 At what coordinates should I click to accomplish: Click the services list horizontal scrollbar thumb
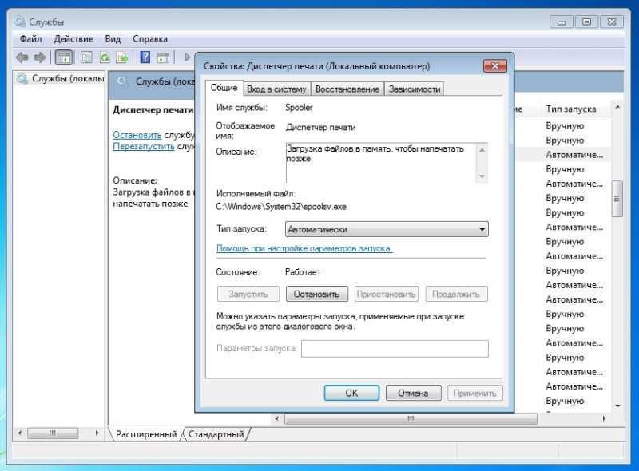tap(411, 418)
